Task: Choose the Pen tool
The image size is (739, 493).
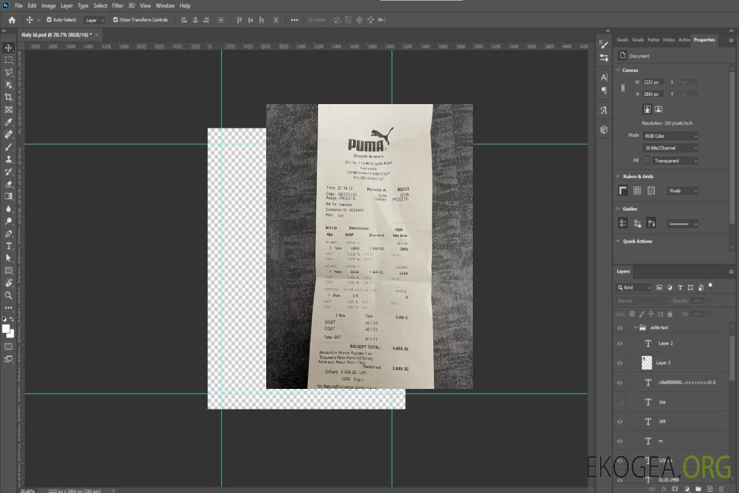Action: point(8,233)
